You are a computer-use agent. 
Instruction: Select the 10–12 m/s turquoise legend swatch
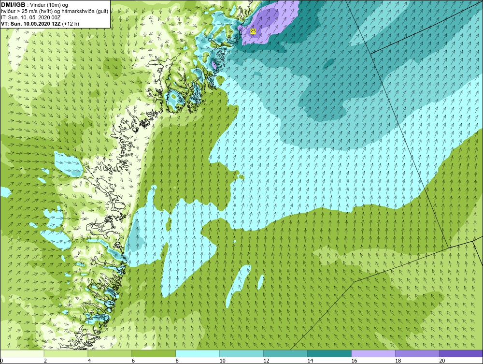[x=241, y=353]
